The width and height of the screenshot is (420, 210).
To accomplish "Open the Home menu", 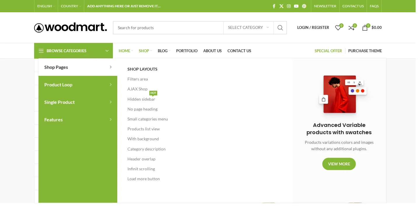I will (x=126, y=51).
